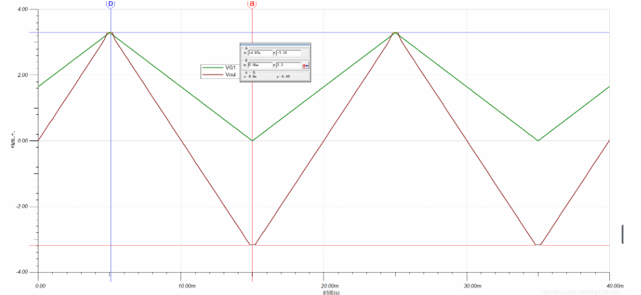Screen dimensions: 641x295
Task: Click the x-axis title below 20.00m
Action: (x=331, y=292)
